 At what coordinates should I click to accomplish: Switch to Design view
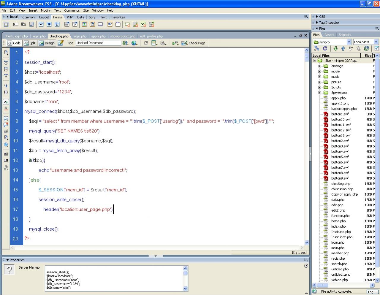click(47, 43)
